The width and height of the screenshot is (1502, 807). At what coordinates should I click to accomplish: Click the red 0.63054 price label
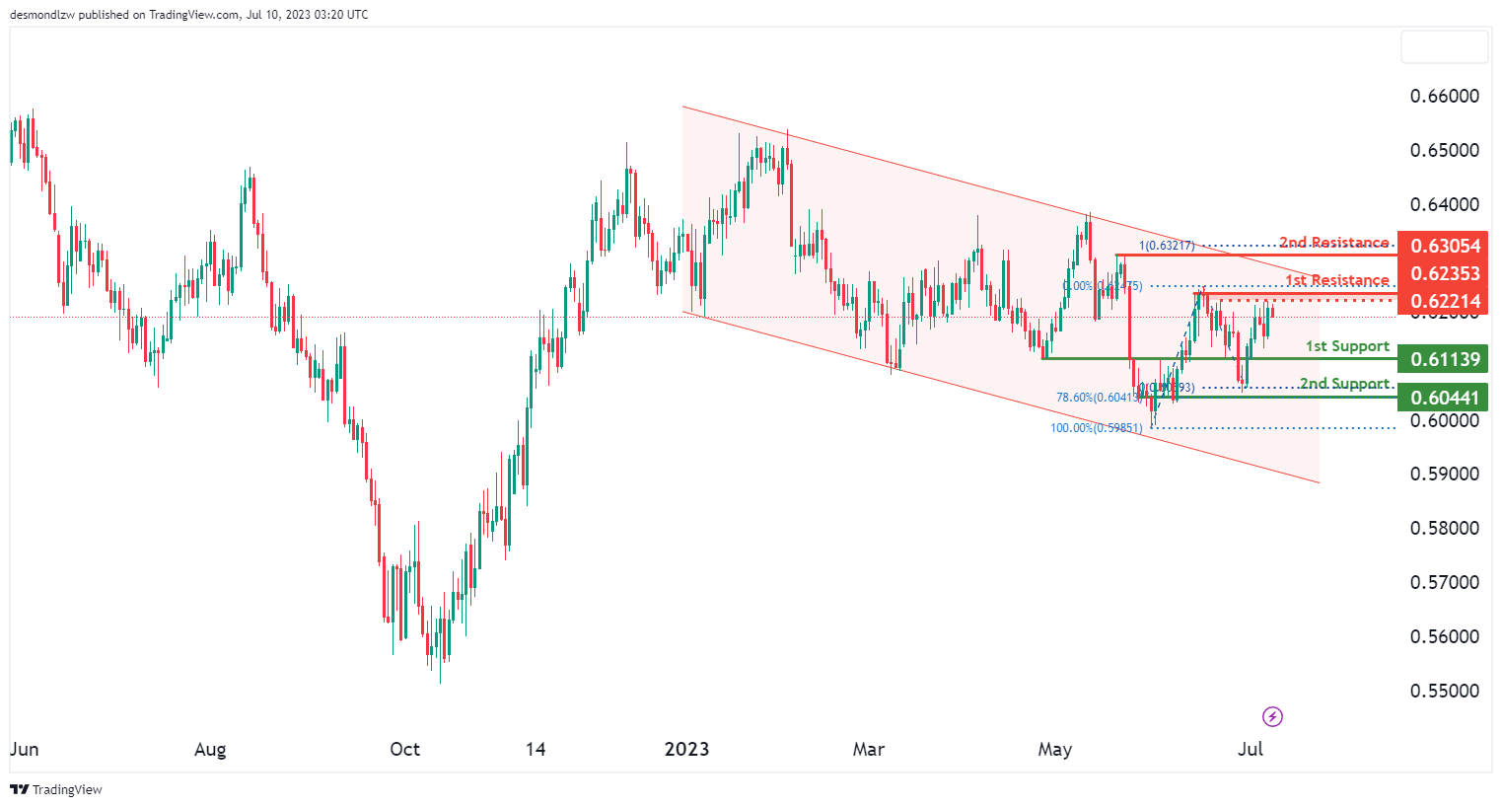pyautogui.click(x=1444, y=246)
